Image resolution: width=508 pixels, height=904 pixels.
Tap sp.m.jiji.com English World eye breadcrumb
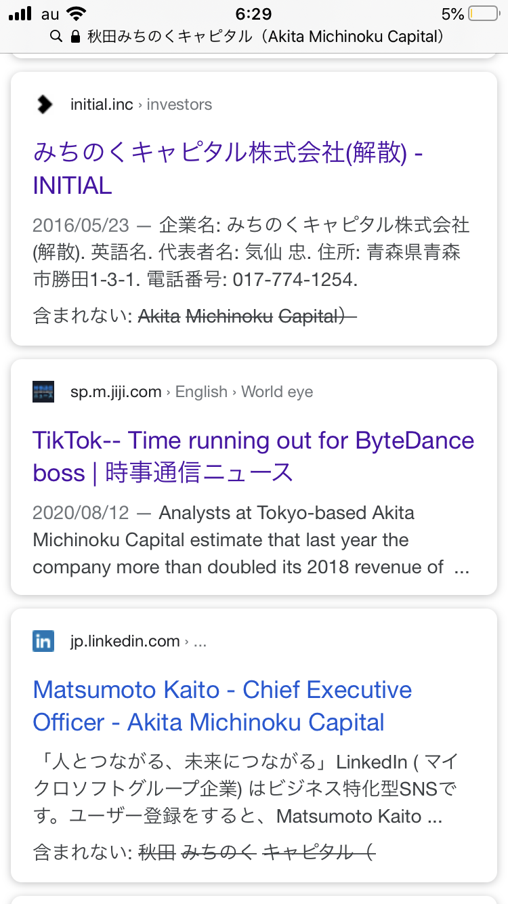click(x=192, y=392)
